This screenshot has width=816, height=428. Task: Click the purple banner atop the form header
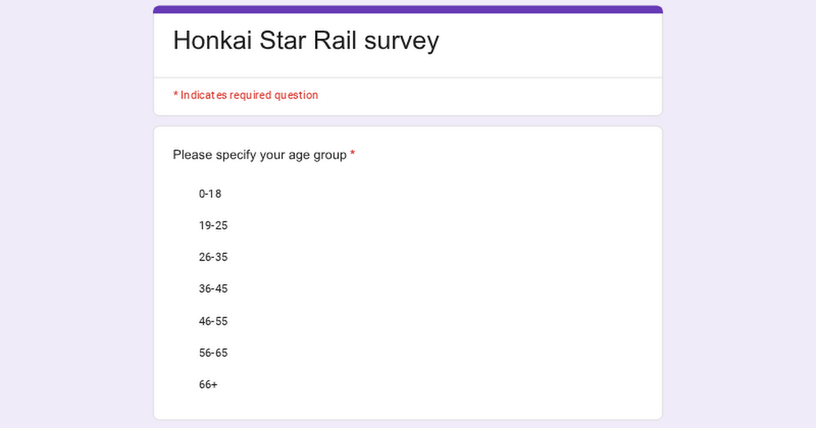[x=408, y=10]
